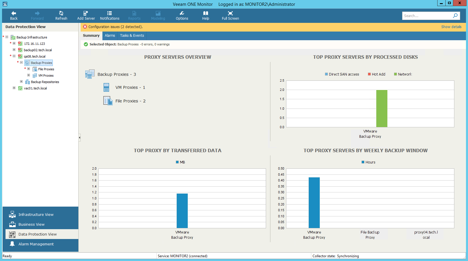Expand the Backup Repositories node
Viewport: 468px width, 261px height.
coord(21,82)
